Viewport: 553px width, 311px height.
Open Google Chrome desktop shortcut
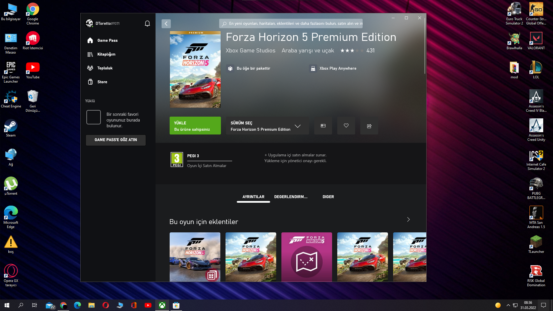tap(33, 14)
